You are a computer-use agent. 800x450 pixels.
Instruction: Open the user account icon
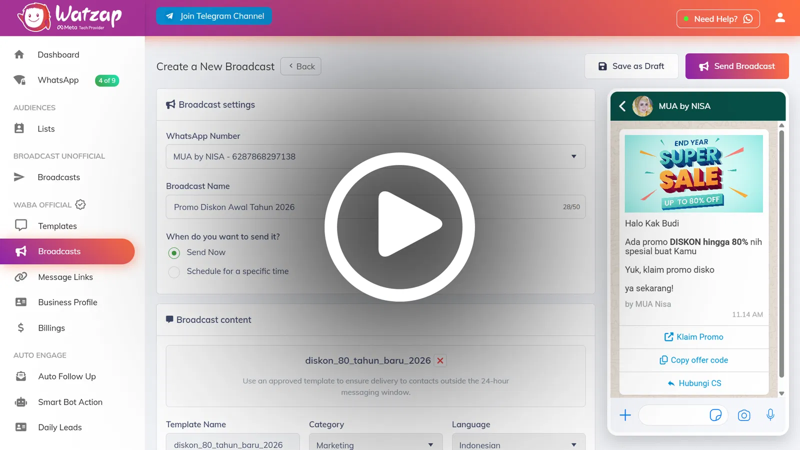(780, 18)
